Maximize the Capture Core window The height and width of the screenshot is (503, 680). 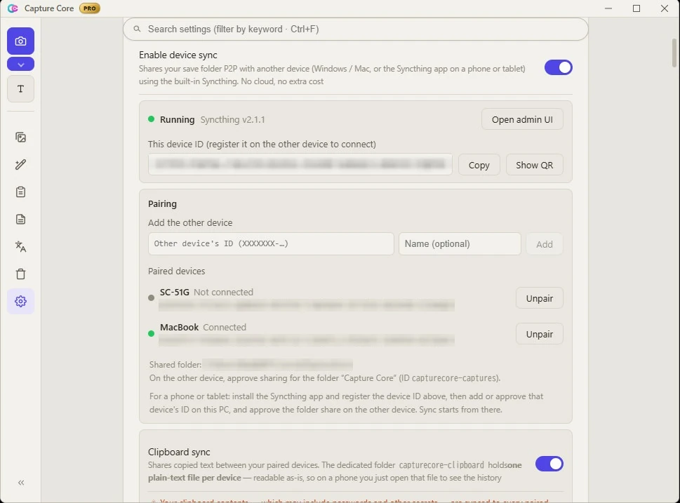(x=636, y=8)
